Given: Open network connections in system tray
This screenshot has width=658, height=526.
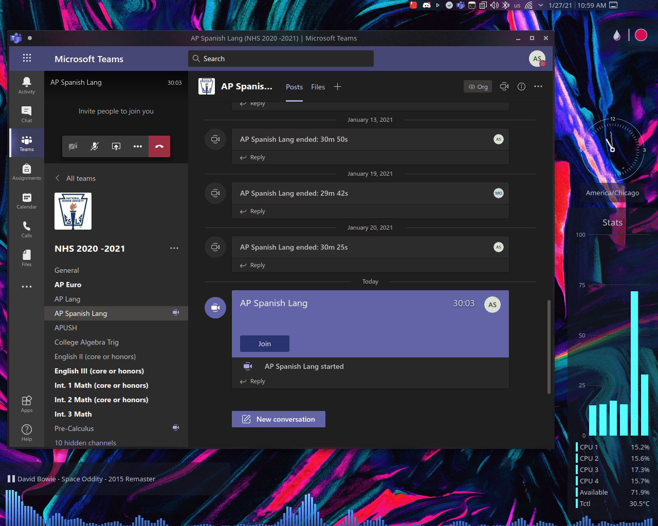Looking at the screenshot, I should 528,5.
